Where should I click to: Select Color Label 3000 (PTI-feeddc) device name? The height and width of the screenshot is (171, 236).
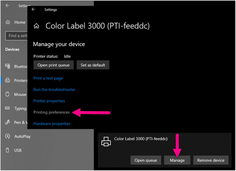coord(141,139)
